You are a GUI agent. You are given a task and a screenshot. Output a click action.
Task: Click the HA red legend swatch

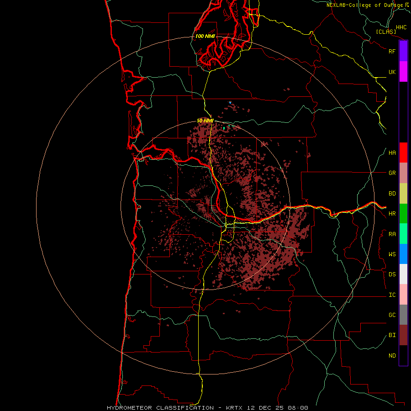point(403,153)
